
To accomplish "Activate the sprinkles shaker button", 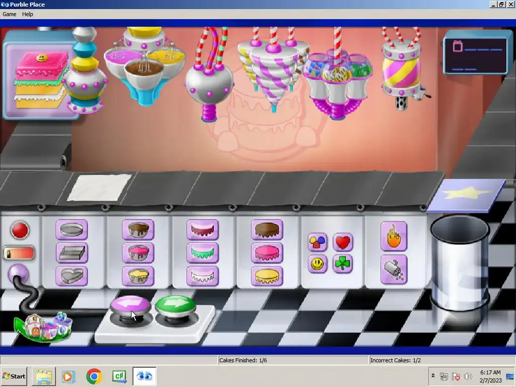I will (394, 270).
